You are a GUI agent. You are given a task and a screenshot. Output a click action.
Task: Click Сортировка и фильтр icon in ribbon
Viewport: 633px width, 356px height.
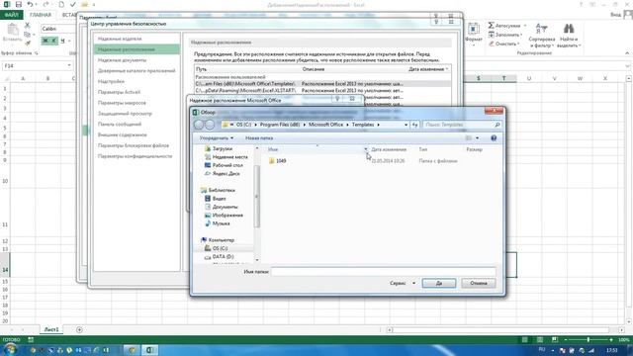pos(541,29)
